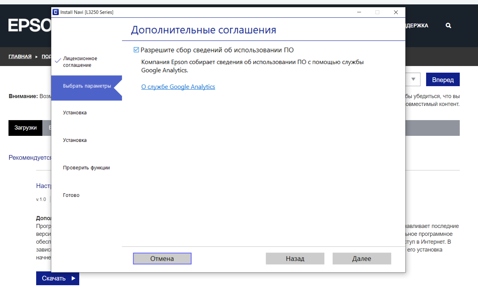
Task: Click the version 'v.1.0' text
Action: (41, 199)
